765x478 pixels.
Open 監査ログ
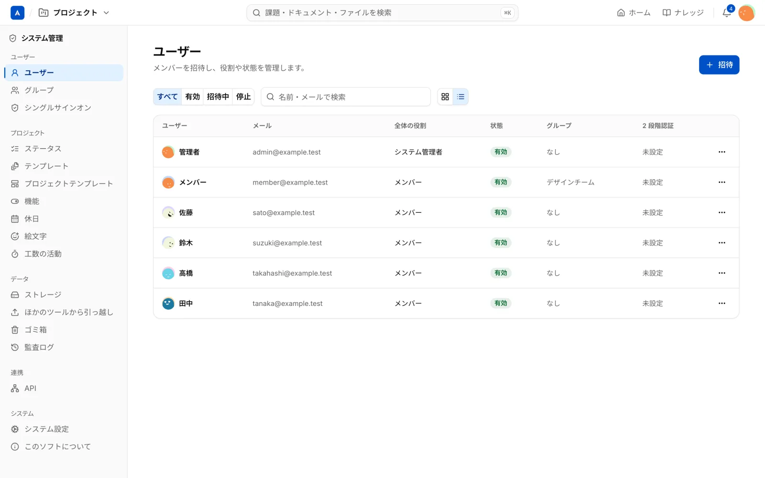pos(64,348)
